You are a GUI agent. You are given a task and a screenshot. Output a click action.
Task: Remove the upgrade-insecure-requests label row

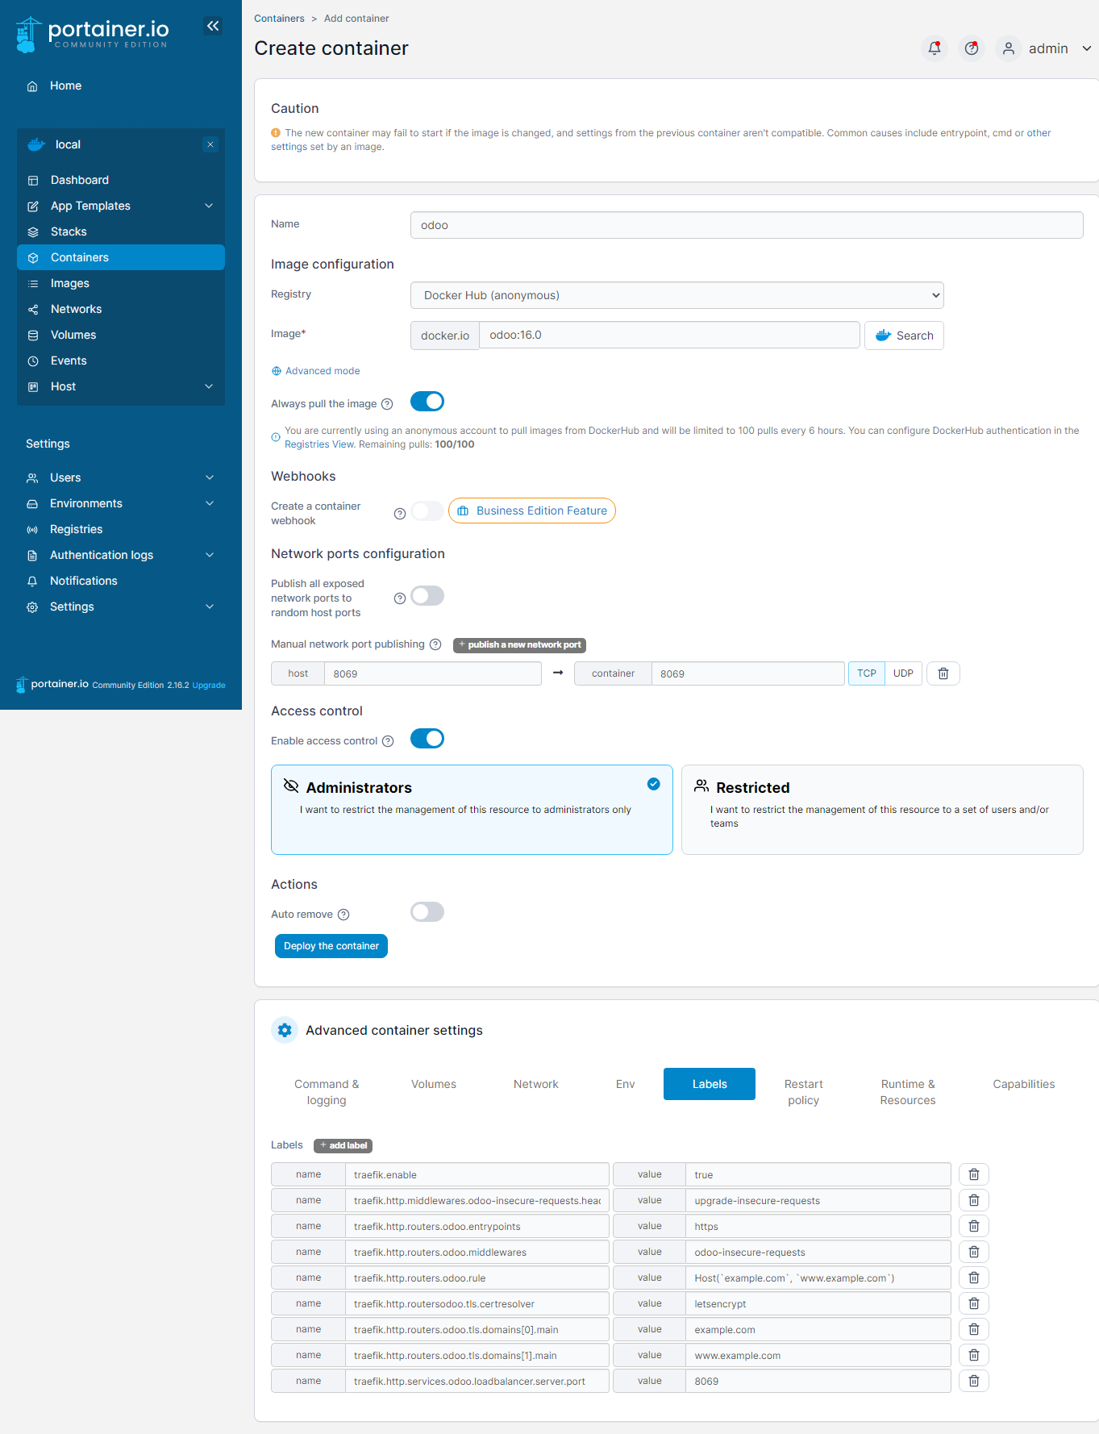click(974, 1200)
